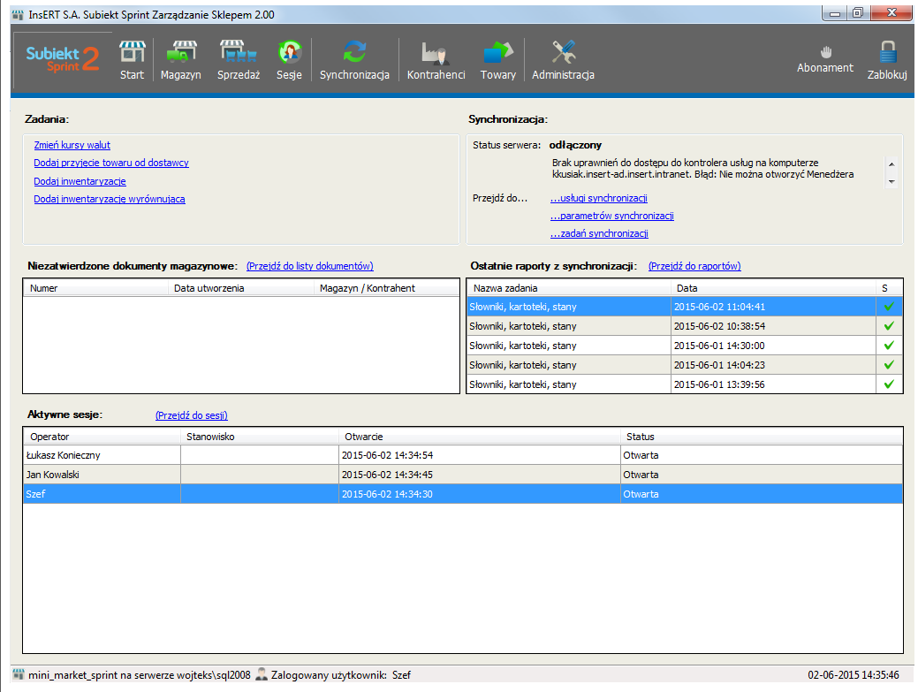Sort sessions by Otwarcie column
Screen dimensions: 918x692
(x=480, y=437)
